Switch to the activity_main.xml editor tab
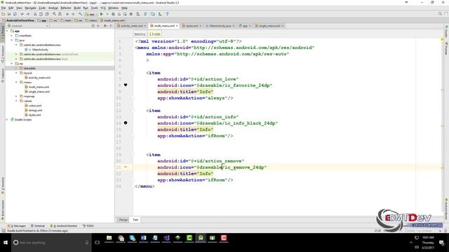This screenshot has width=449, height=252. (131, 26)
